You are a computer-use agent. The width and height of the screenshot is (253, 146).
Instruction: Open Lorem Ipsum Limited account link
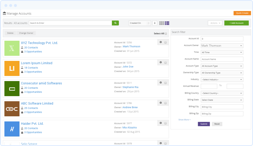(37, 63)
